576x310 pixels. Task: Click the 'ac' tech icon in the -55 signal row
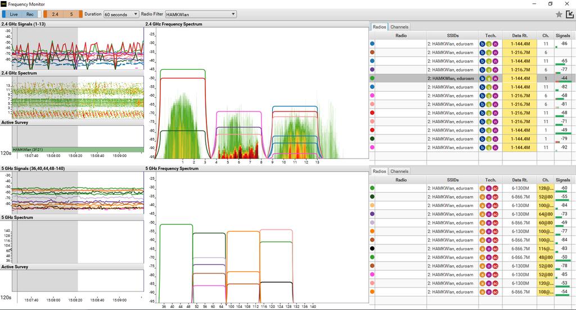point(495,197)
